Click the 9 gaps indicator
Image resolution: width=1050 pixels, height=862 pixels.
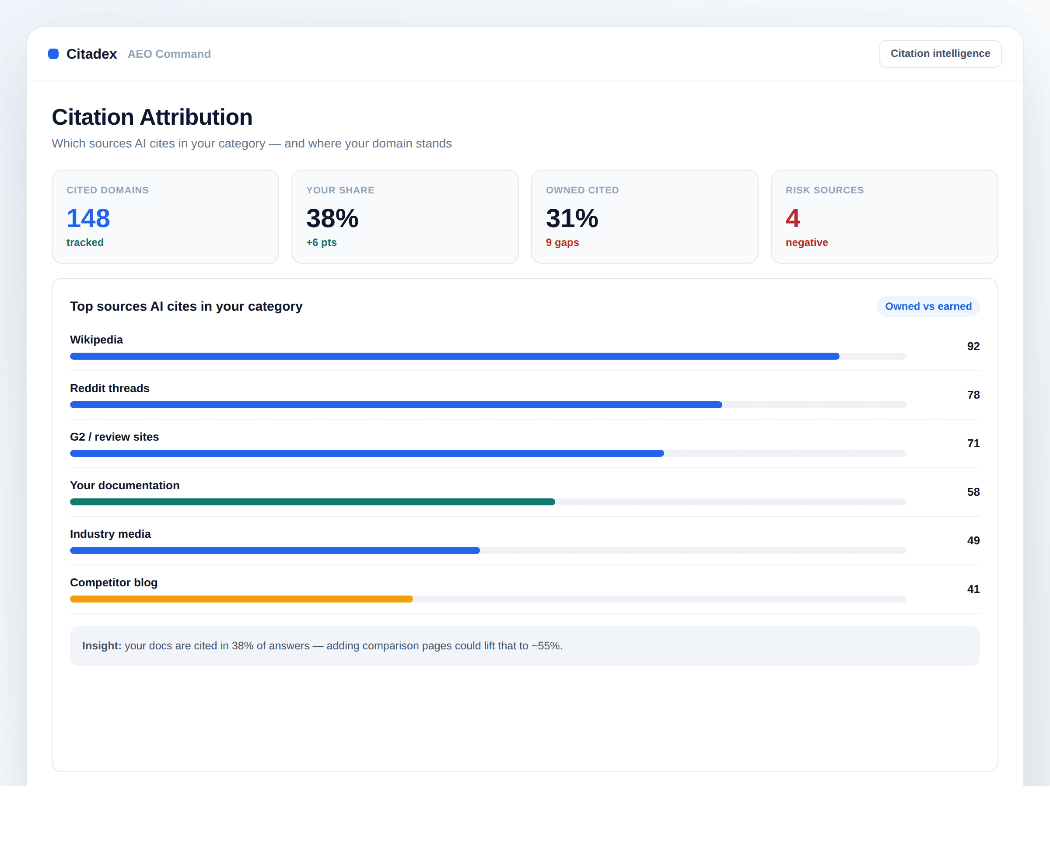pos(562,242)
